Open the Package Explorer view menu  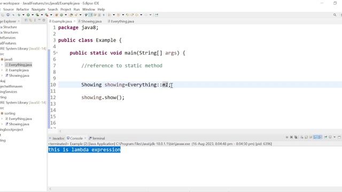[35, 20]
